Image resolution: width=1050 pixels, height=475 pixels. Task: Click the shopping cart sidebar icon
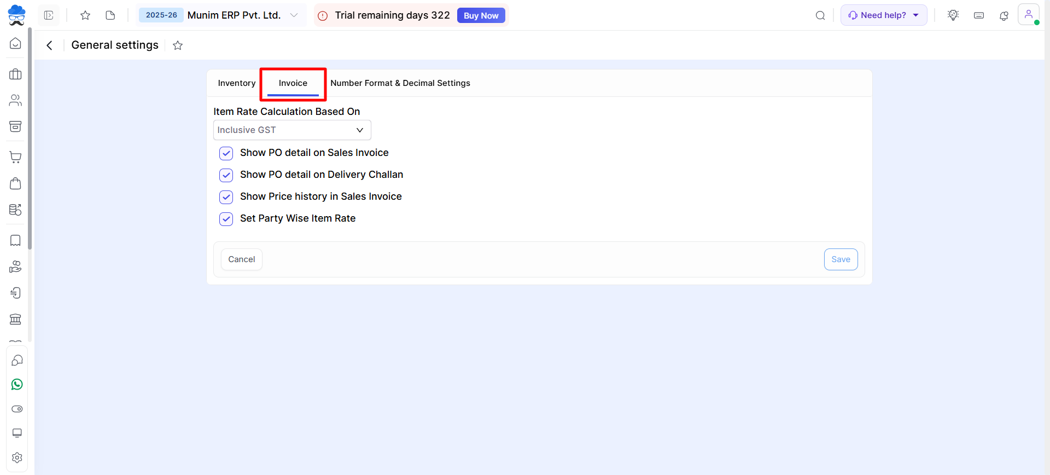16,158
